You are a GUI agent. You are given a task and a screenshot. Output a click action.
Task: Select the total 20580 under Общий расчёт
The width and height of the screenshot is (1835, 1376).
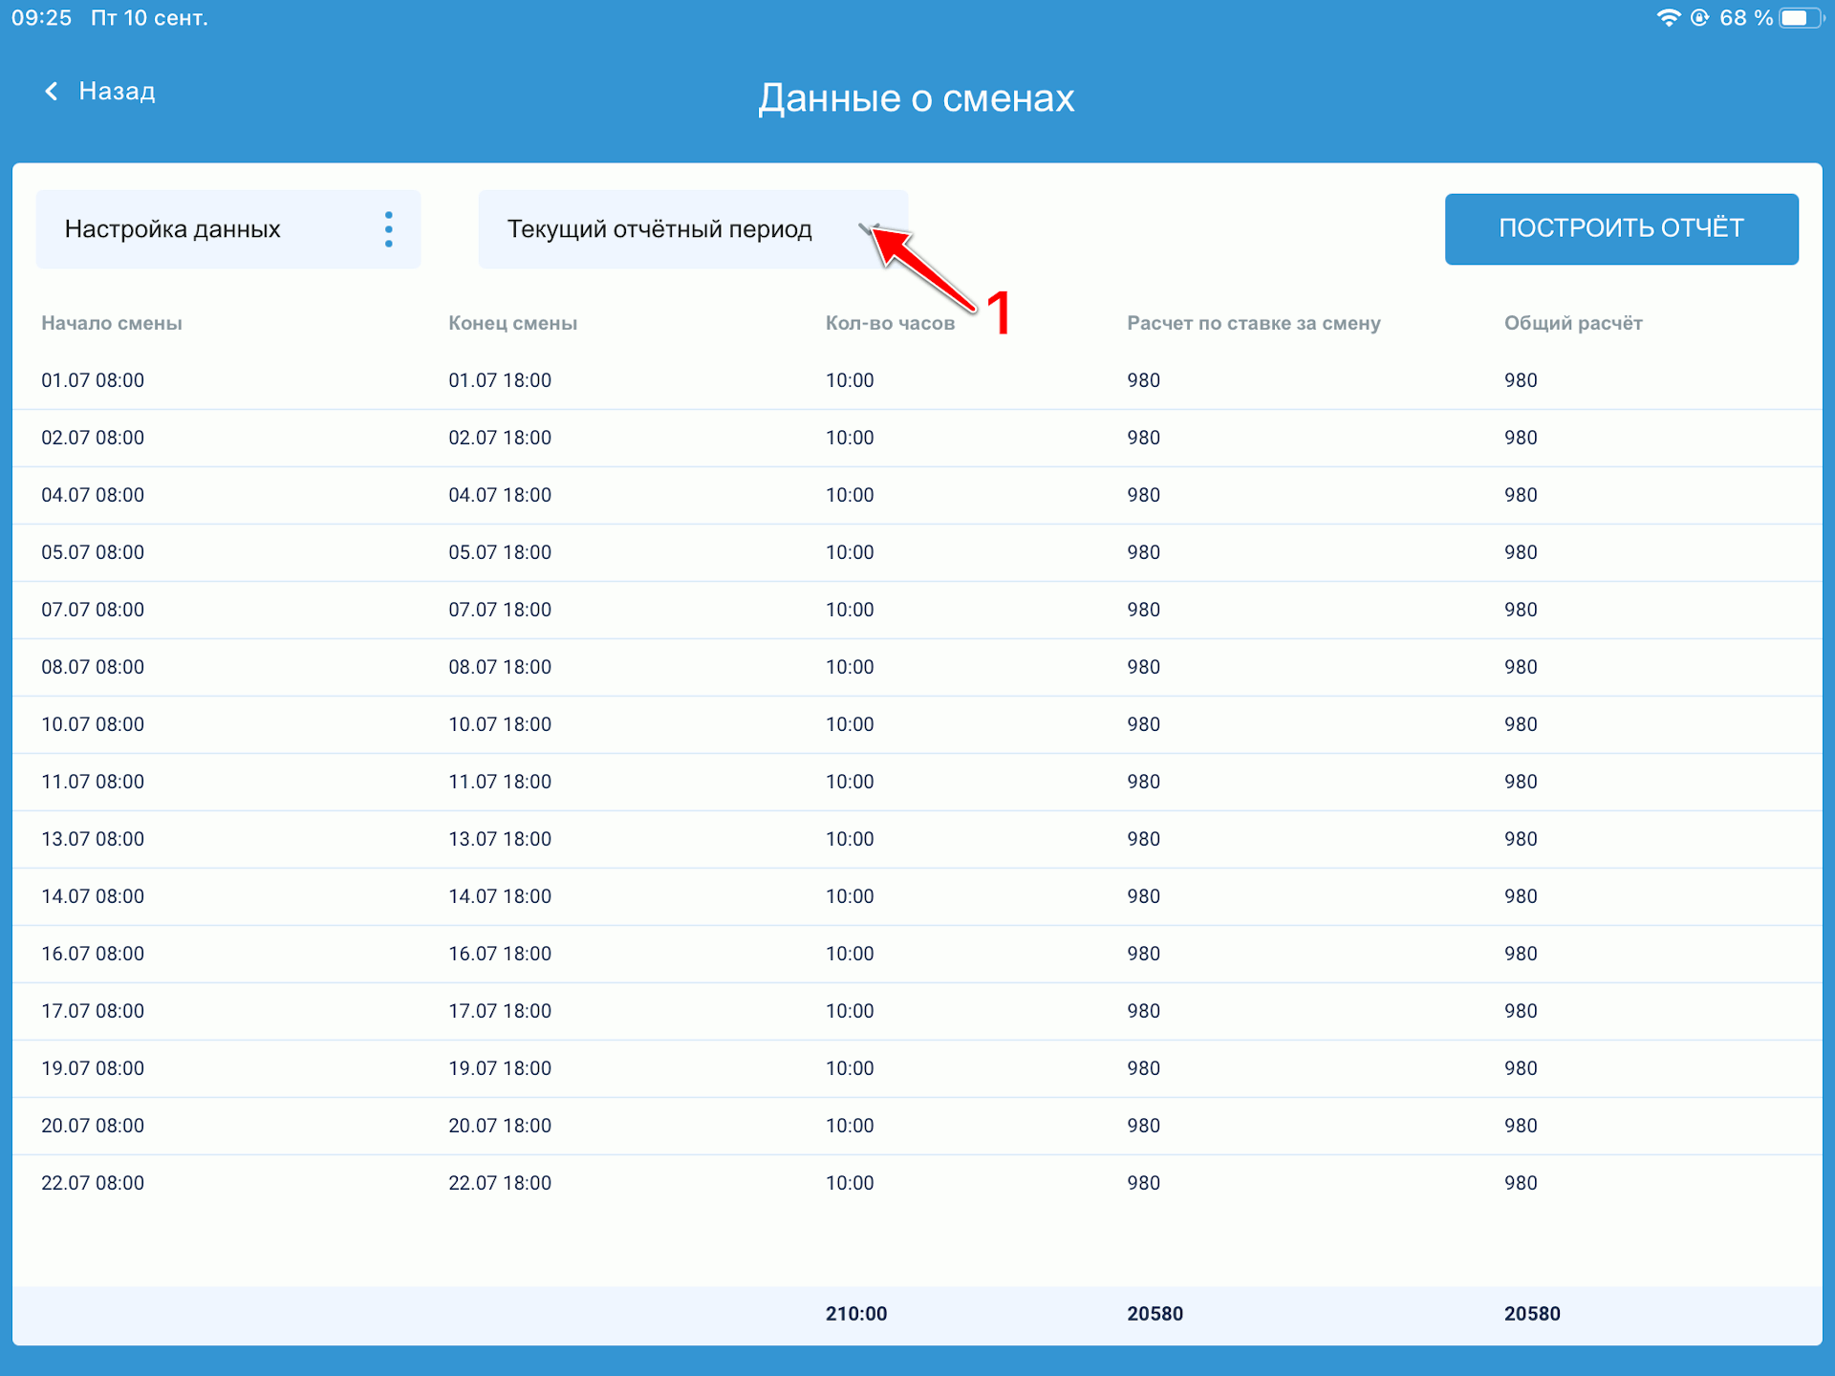[x=1532, y=1314]
